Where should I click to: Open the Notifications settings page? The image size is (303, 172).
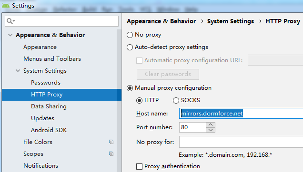(x=41, y=166)
